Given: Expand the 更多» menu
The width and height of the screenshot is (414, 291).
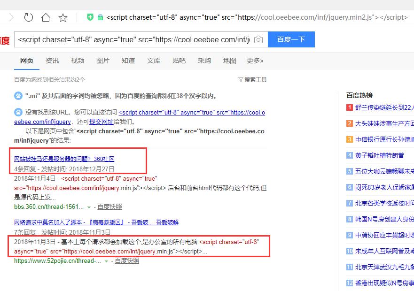Looking at the screenshot, I should tap(255, 61).
